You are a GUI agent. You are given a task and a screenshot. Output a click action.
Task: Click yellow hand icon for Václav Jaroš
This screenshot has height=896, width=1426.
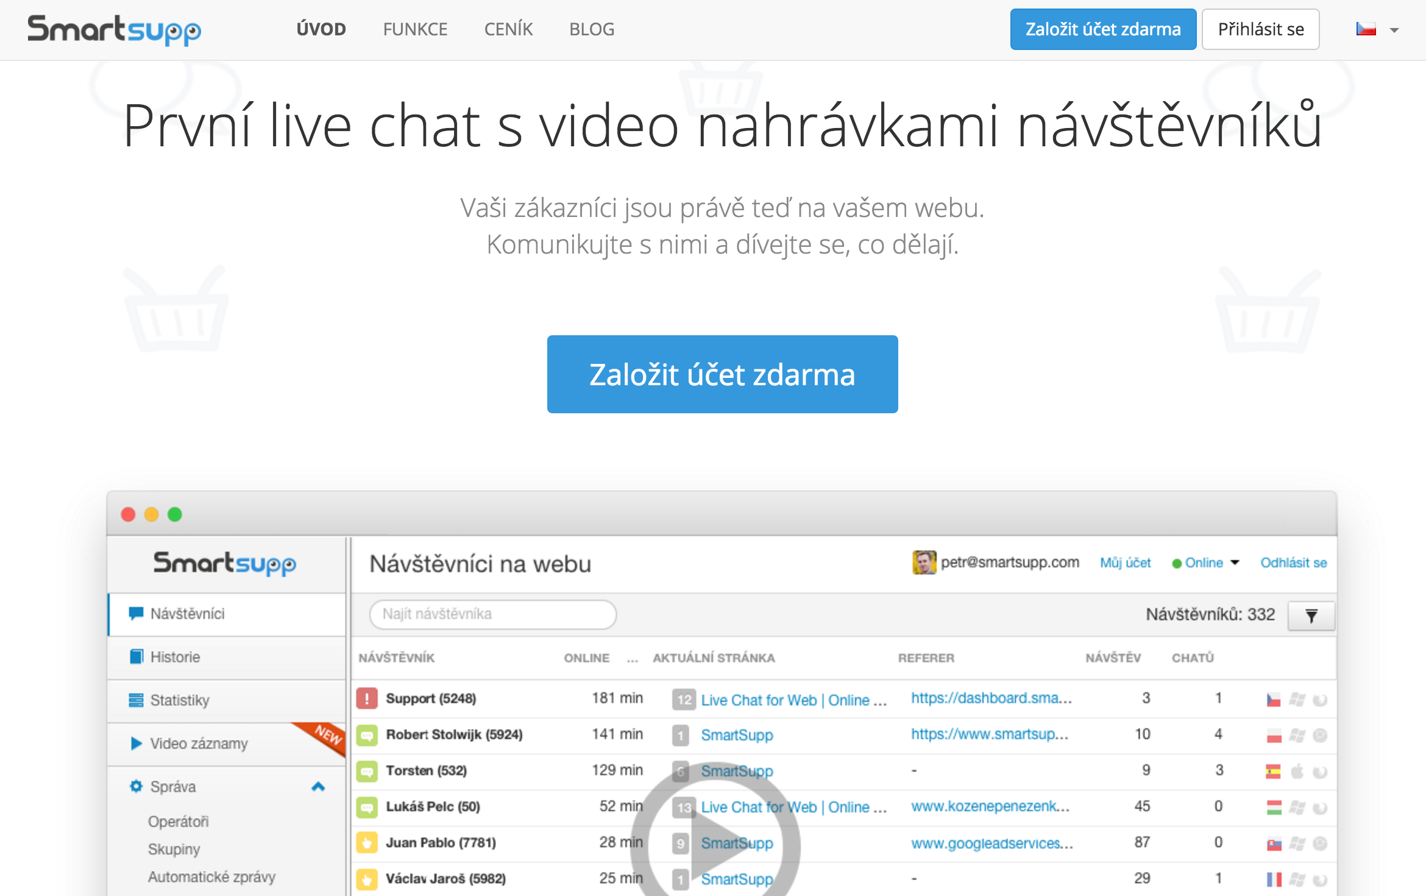pyautogui.click(x=367, y=879)
